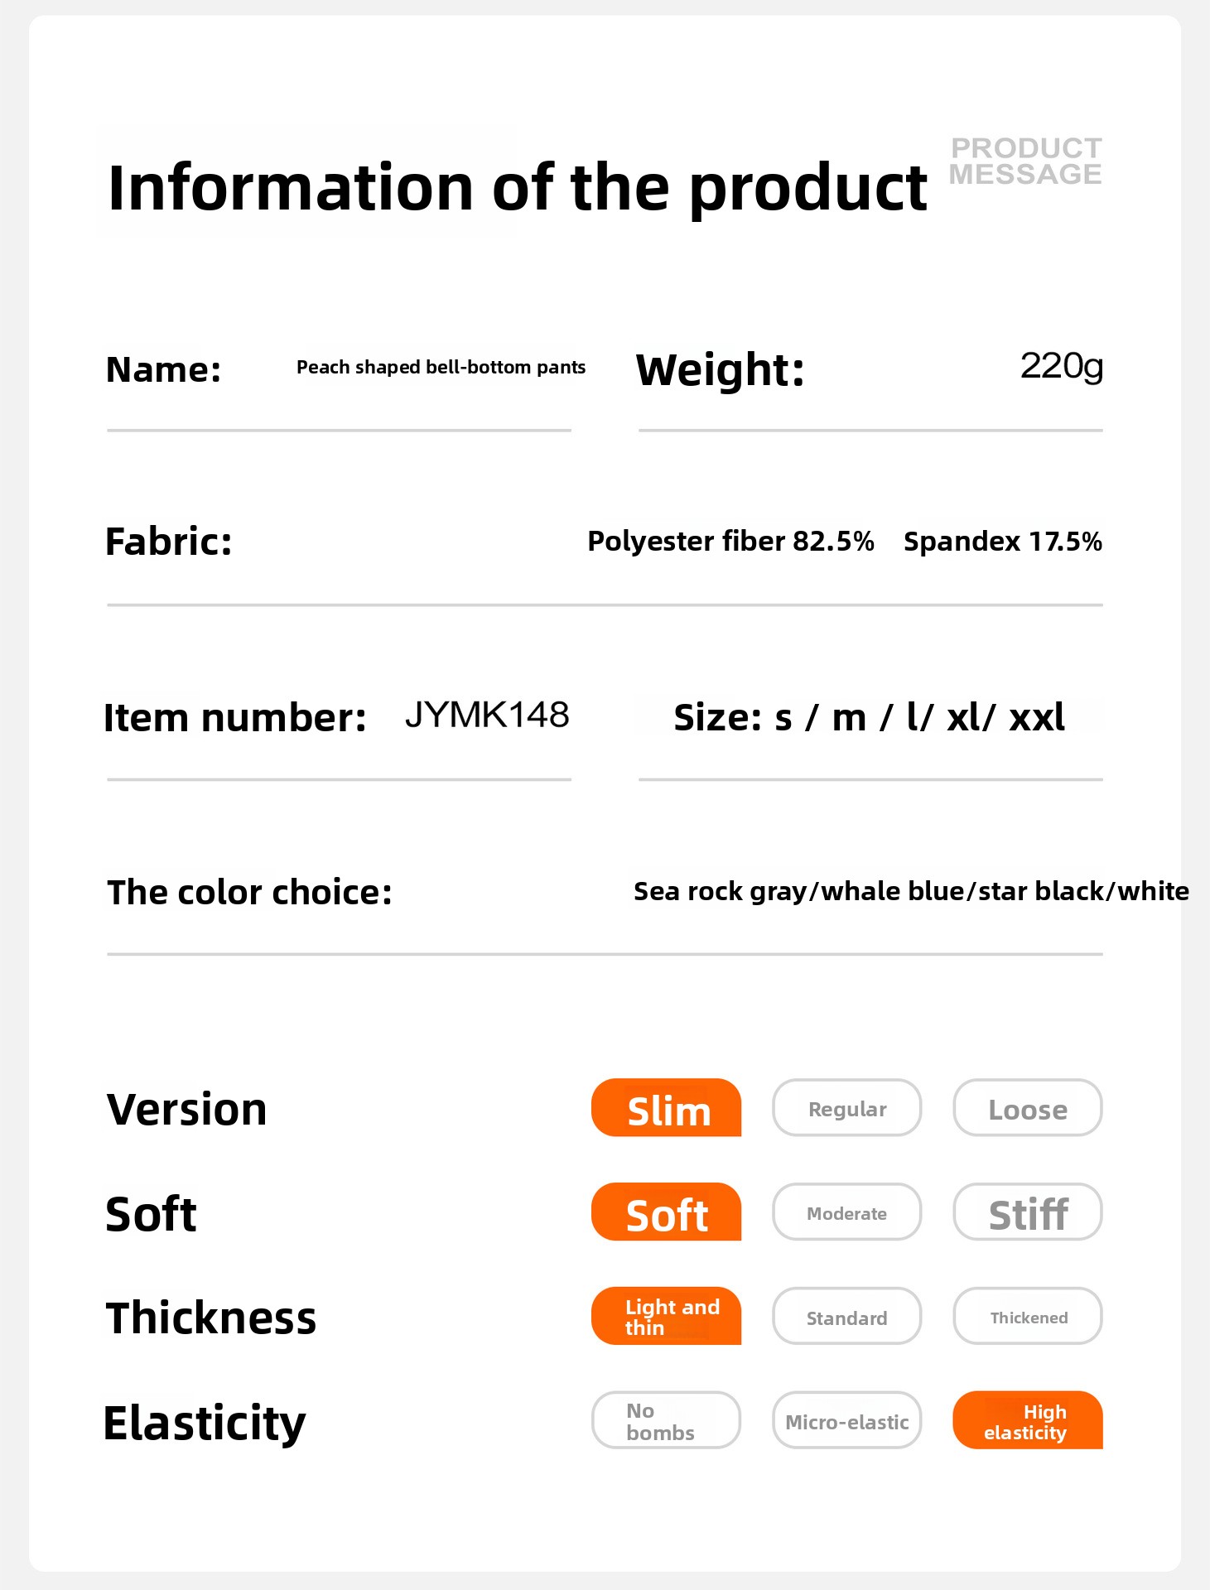Click the size list s / m / l / xl / xxl

[869, 717]
